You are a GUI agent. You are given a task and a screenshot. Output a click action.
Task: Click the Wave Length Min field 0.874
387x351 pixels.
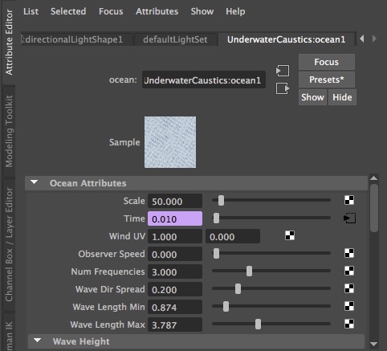[x=175, y=307]
